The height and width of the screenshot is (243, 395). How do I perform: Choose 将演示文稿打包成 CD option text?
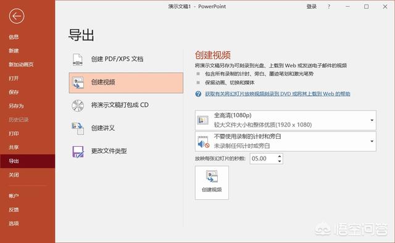tap(120, 105)
